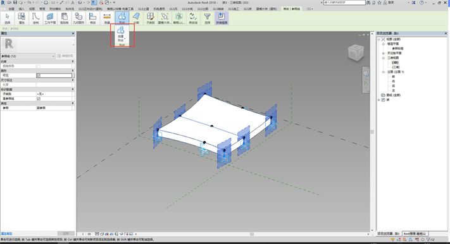Screen dimensions: 450x244
Task: Click the navigation bar zoom wheel control
Action: (366, 74)
